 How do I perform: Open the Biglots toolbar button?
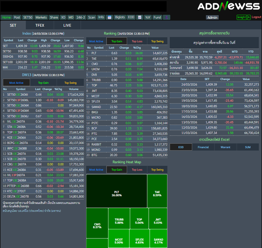pos(120,17)
